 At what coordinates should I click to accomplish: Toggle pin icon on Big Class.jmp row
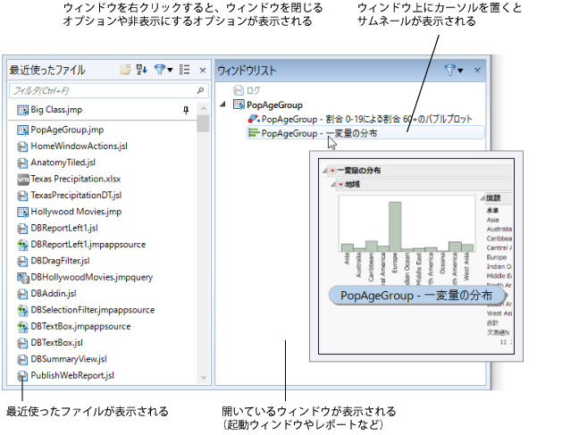[x=186, y=110]
